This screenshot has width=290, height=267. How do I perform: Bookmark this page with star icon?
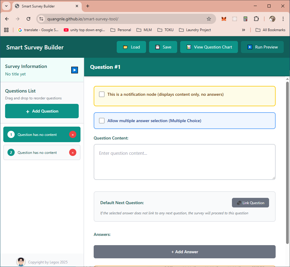click(209, 19)
